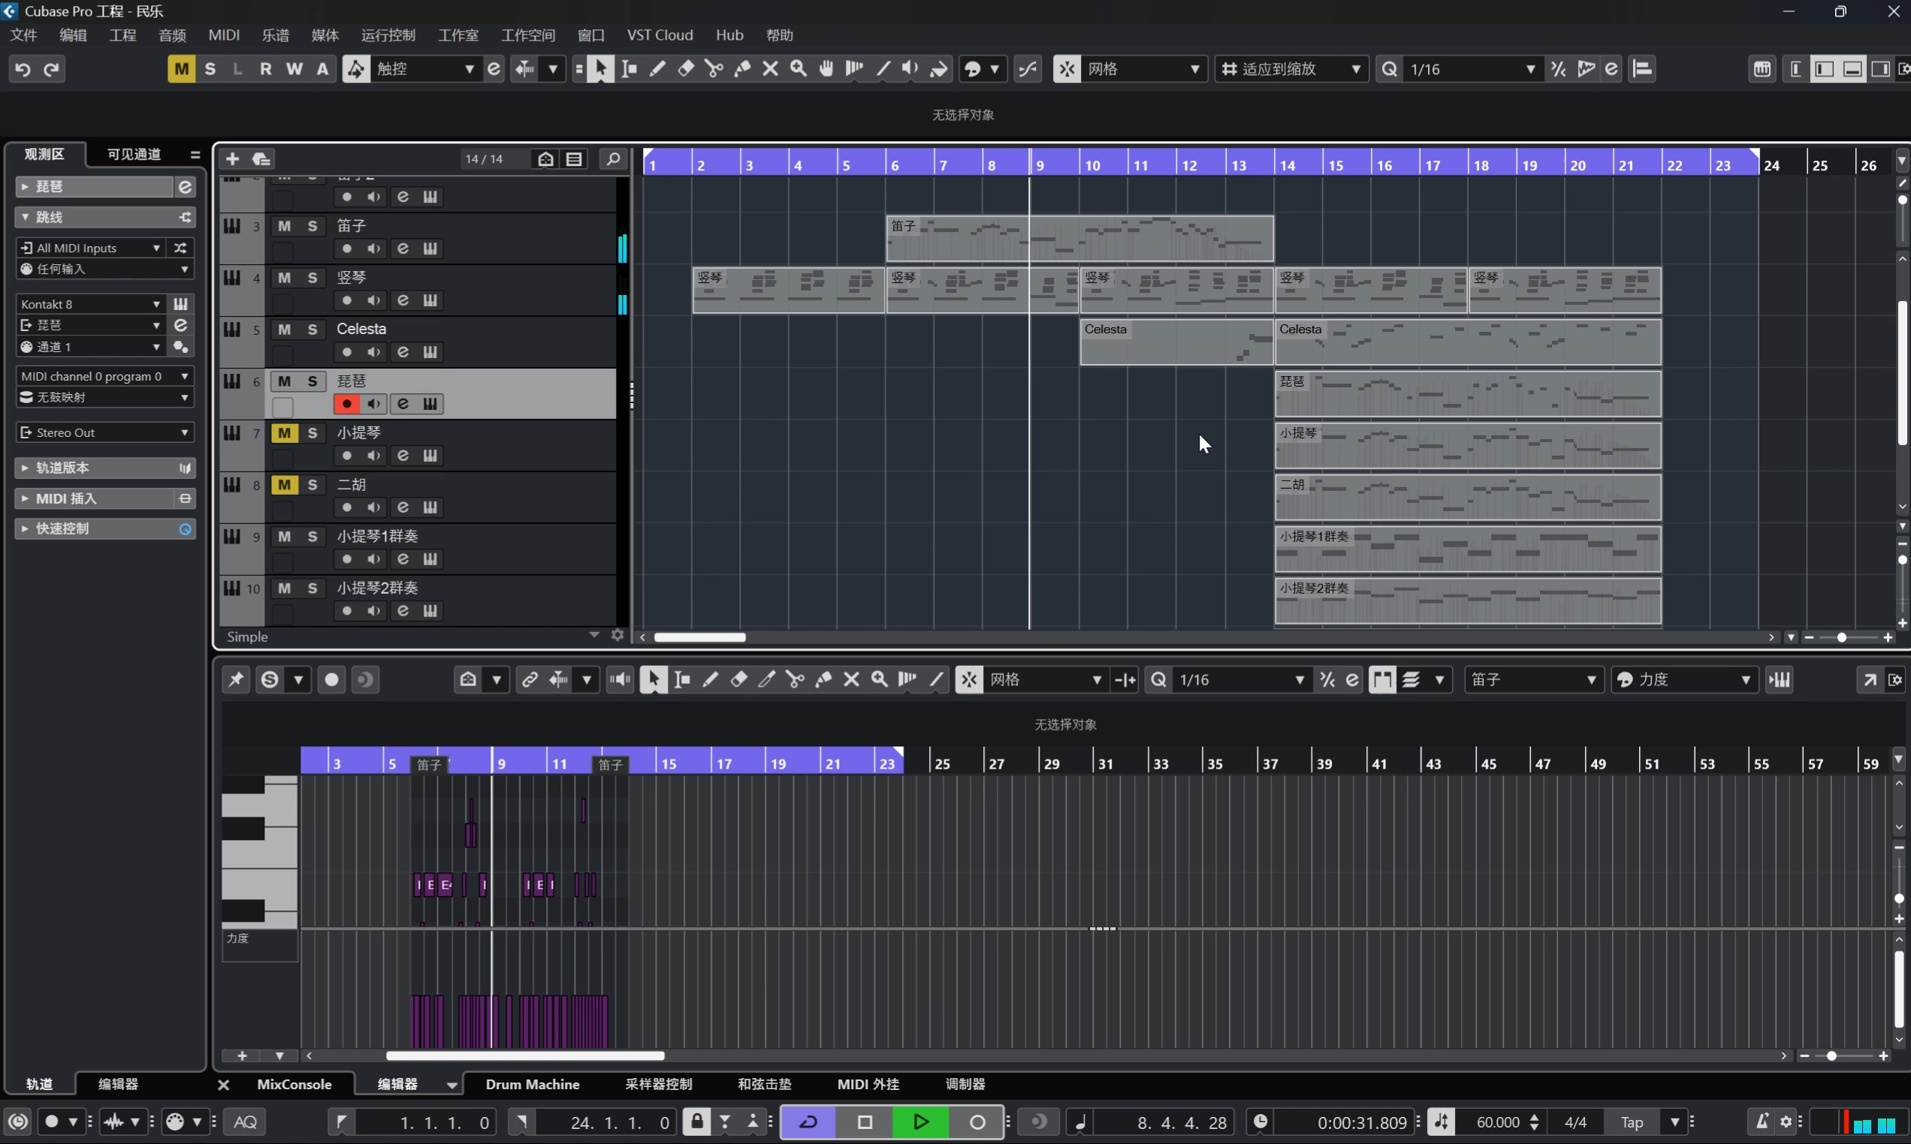Open the MIDI menu
Viewport: 1911px width, 1144px height.
[x=224, y=35]
